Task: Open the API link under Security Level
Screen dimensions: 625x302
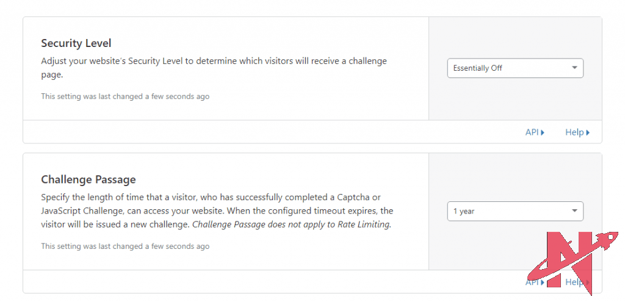Action: [x=532, y=132]
